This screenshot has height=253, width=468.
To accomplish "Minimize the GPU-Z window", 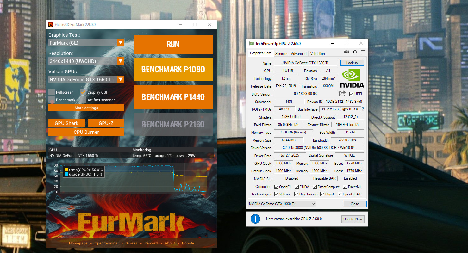I will click(x=332, y=43).
